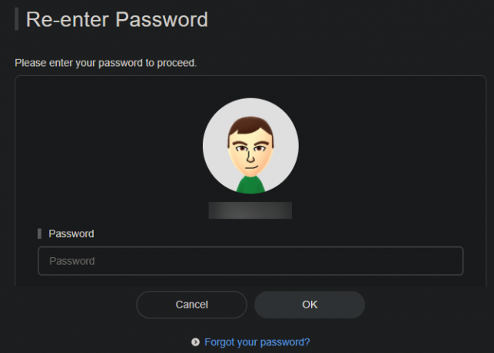
Task: Click the Mii's green shirt in avatar
Action: [250, 185]
